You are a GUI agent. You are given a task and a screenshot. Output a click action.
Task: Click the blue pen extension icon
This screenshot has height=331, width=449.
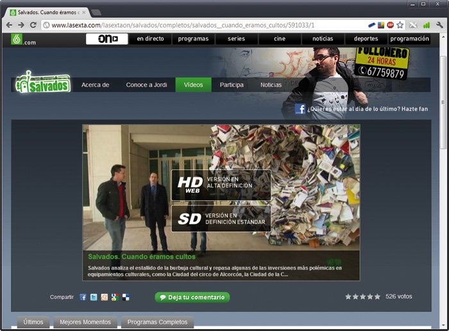(371, 25)
